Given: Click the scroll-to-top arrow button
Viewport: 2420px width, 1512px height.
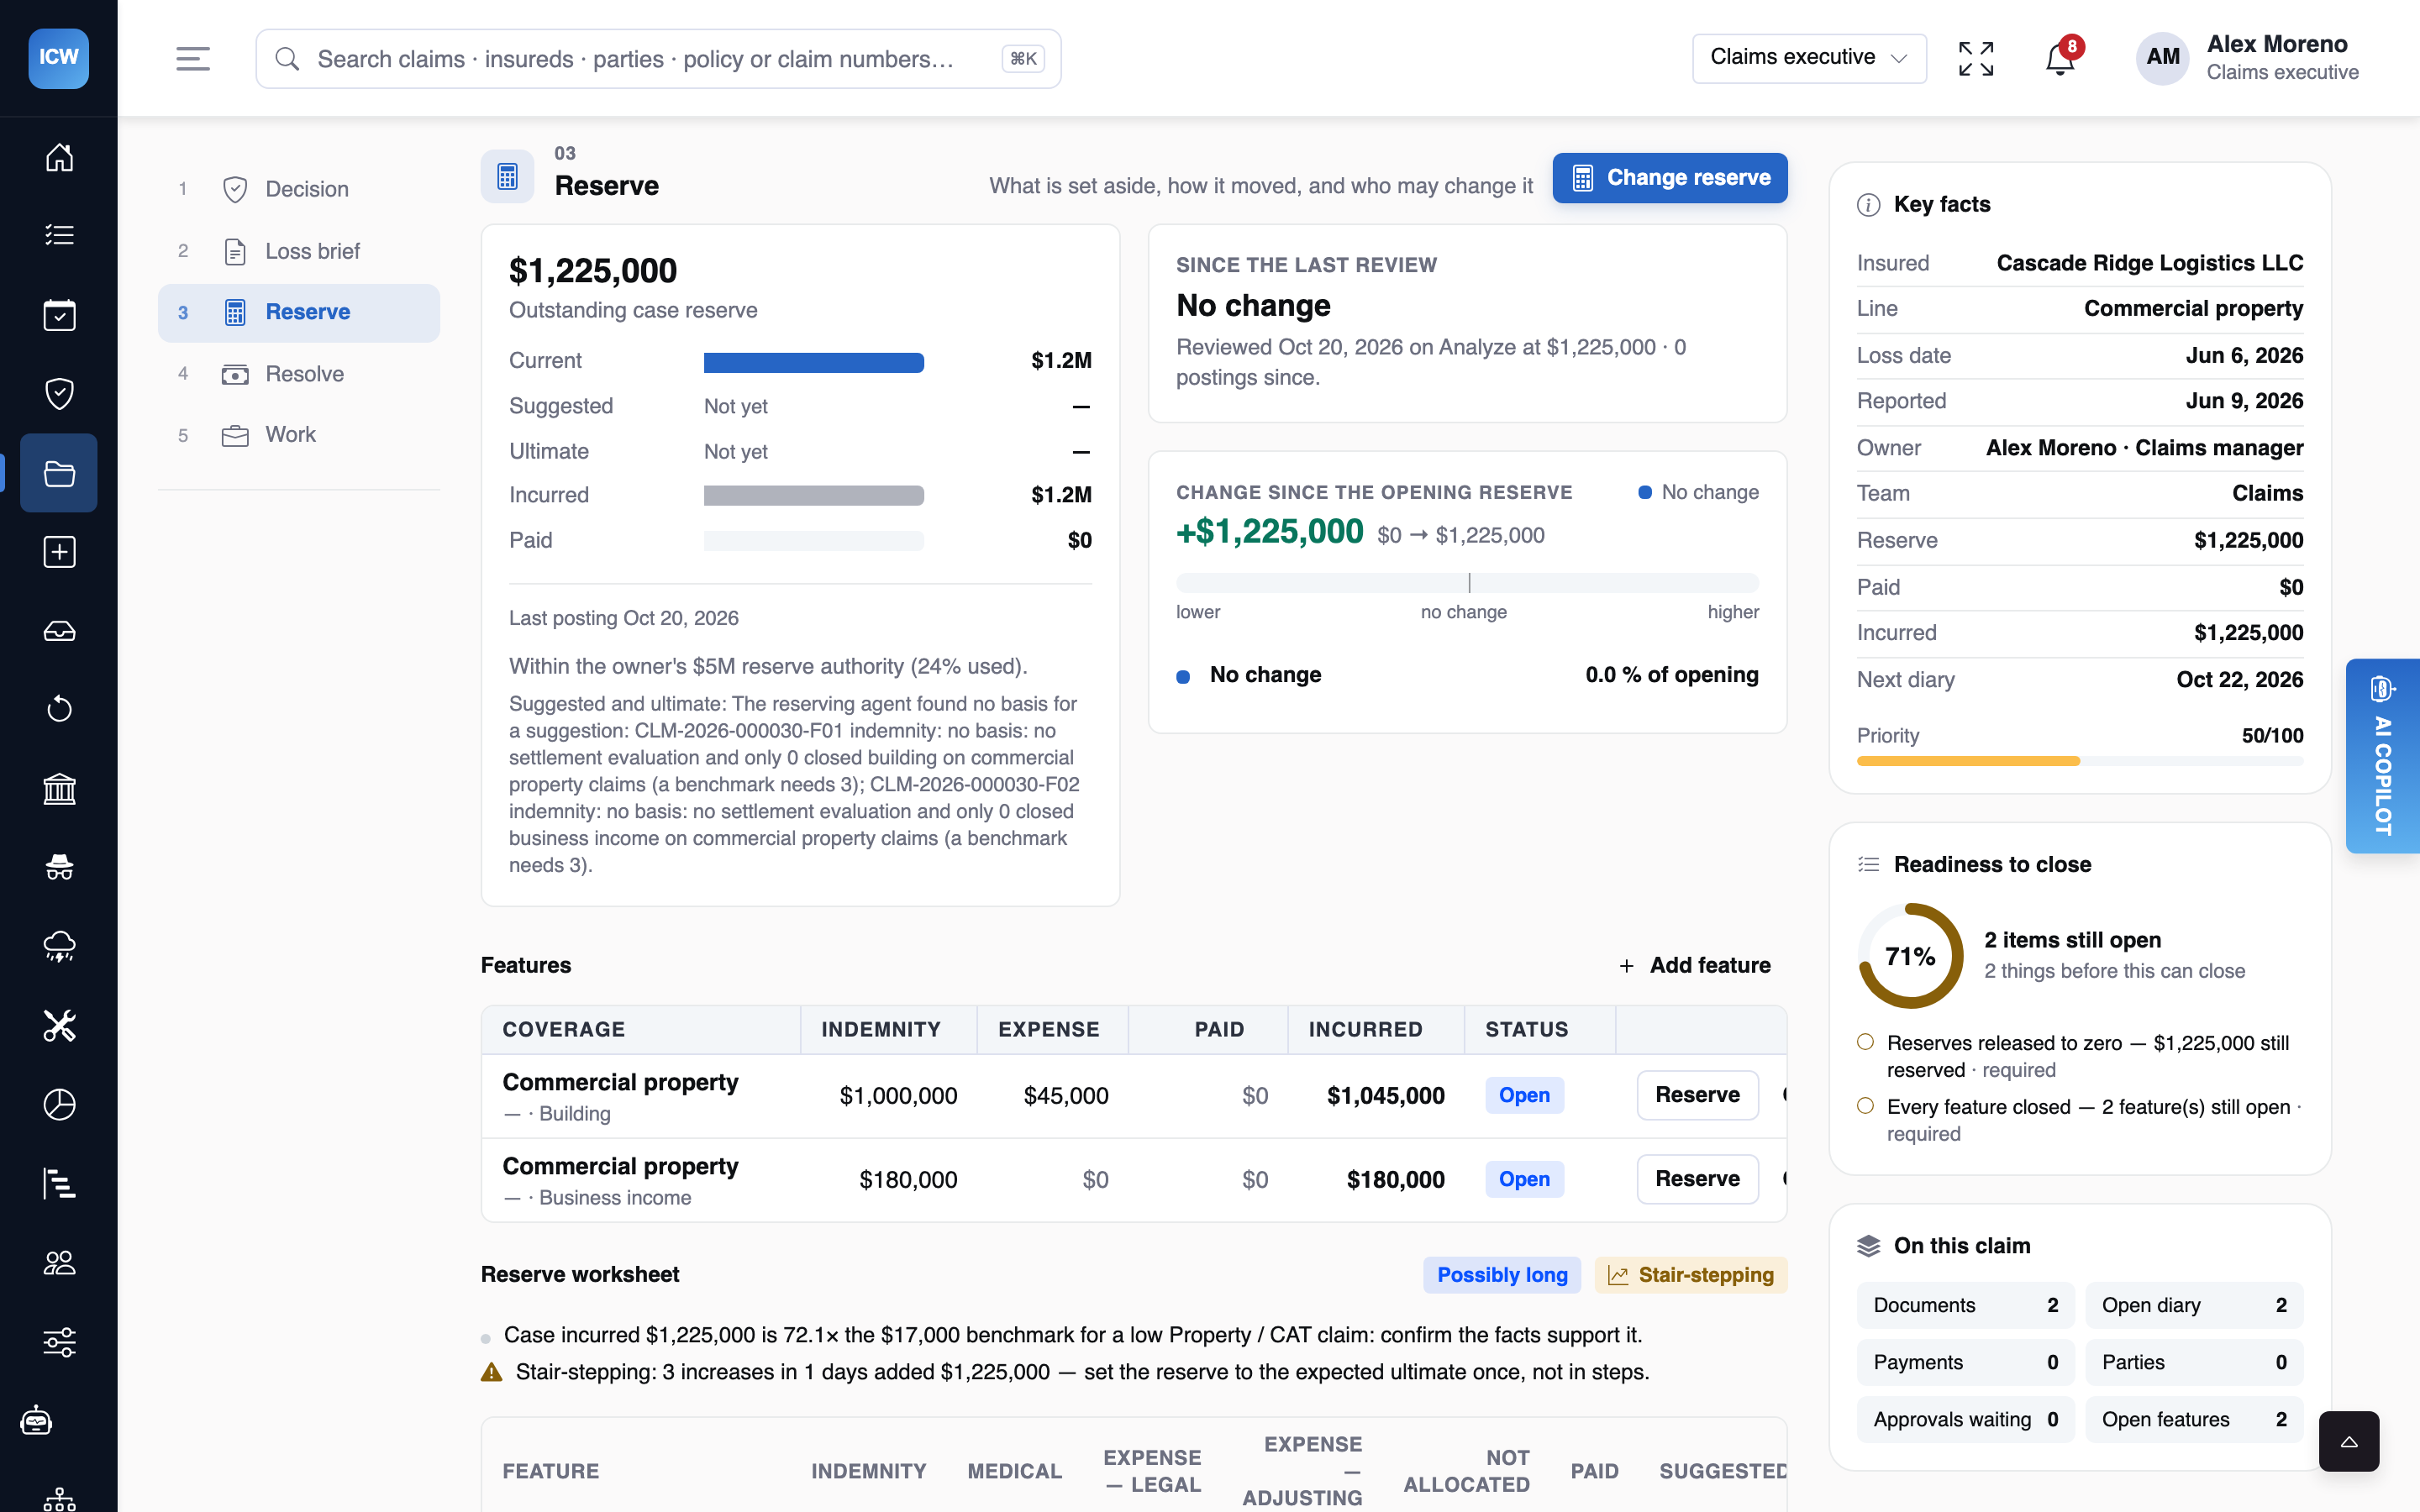Looking at the screenshot, I should tap(2349, 1441).
